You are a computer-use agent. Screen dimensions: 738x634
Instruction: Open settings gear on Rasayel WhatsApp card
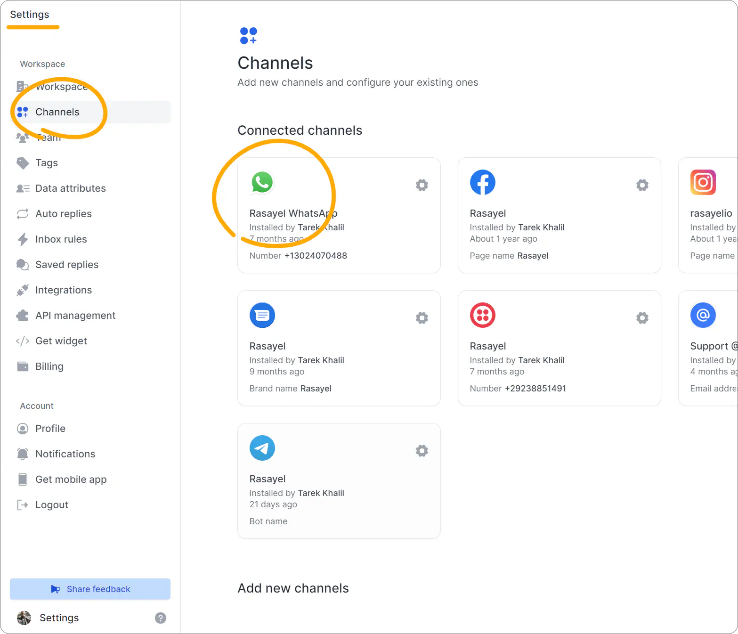click(422, 185)
